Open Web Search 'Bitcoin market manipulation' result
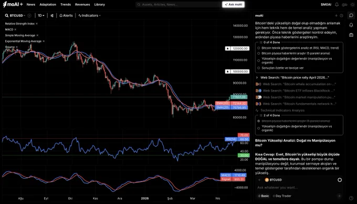The width and height of the screenshot is (357, 204). point(296,97)
